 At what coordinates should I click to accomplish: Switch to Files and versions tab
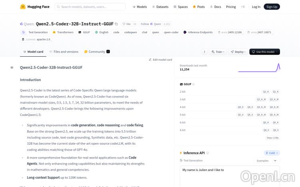coord(64,52)
